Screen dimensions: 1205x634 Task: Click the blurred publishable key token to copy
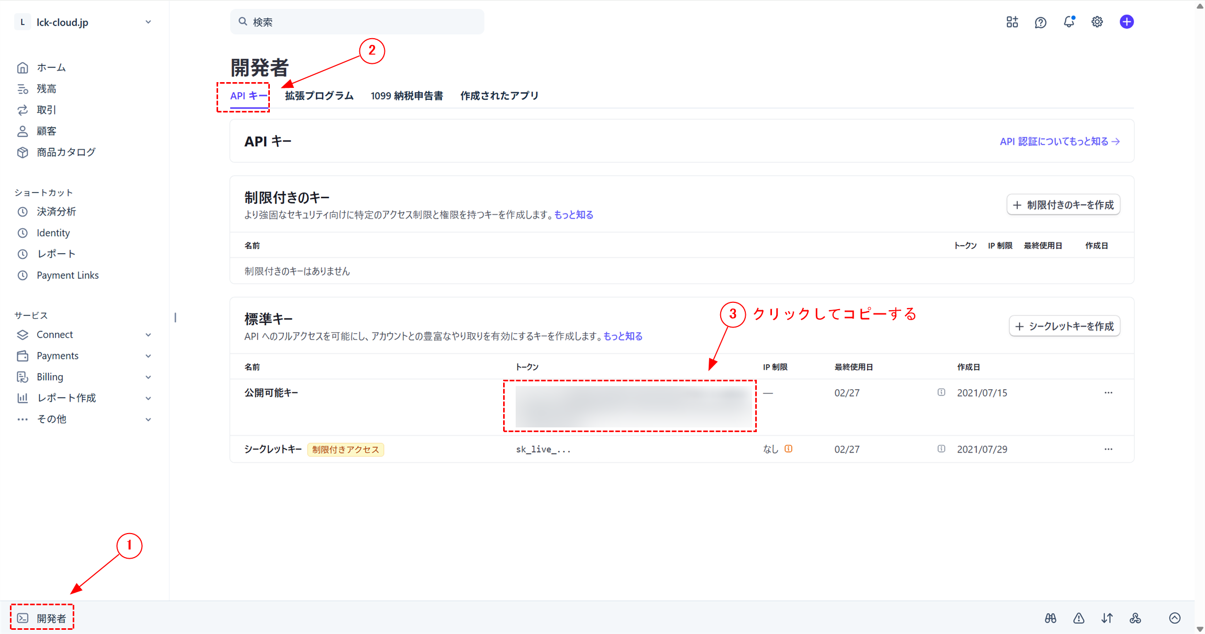point(633,406)
